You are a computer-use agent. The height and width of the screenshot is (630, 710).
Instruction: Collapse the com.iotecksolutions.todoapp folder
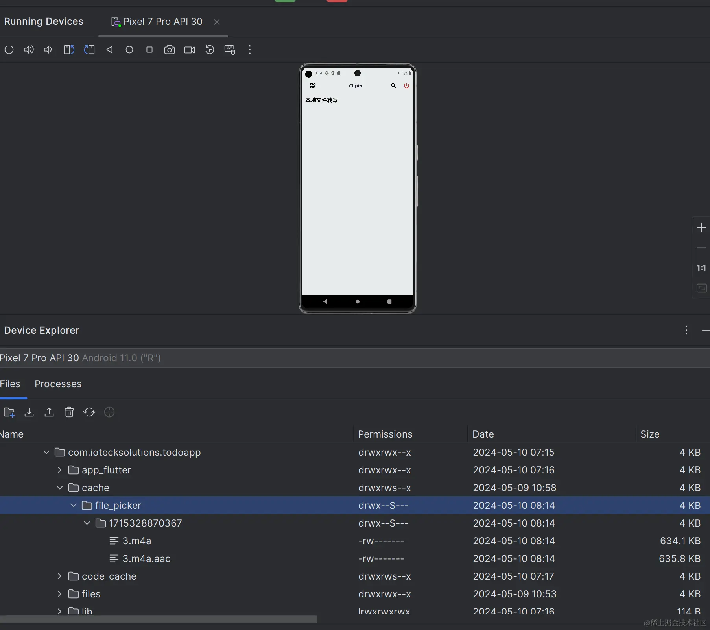pos(46,452)
